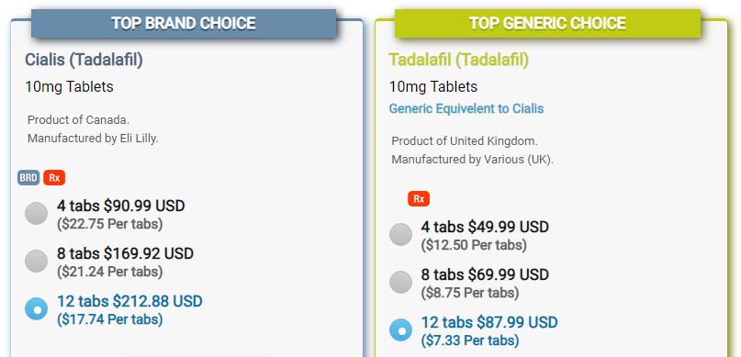Click the TOP GENERIC CHOICE banner
The height and width of the screenshot is (357, 741).
(x=548, y=23)
